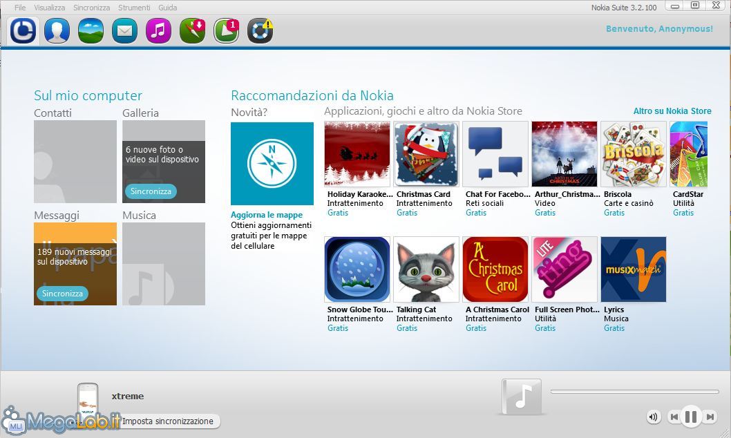
Task: Open the Strumenti menu
Action: point(134,8)
